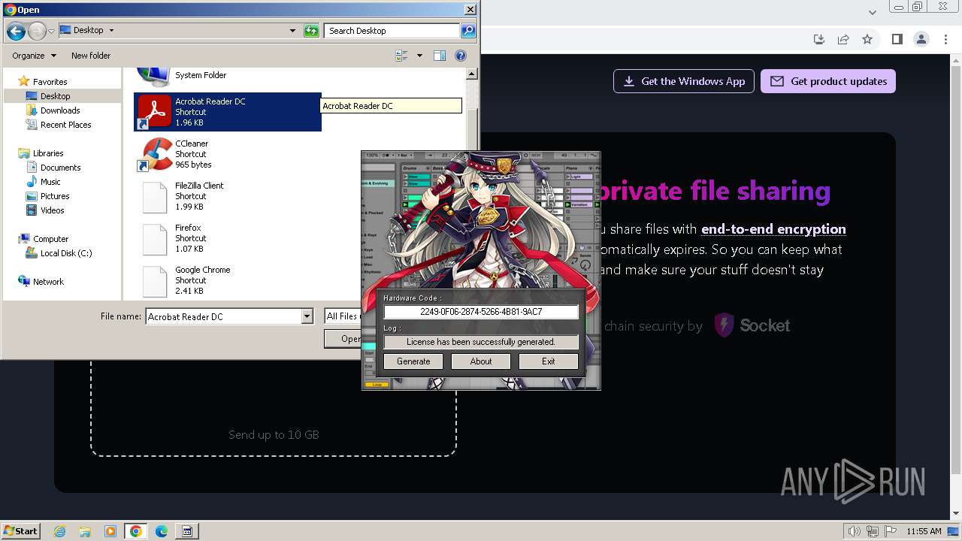Select Recent Places in navigation pane

[x=66, y=125]
